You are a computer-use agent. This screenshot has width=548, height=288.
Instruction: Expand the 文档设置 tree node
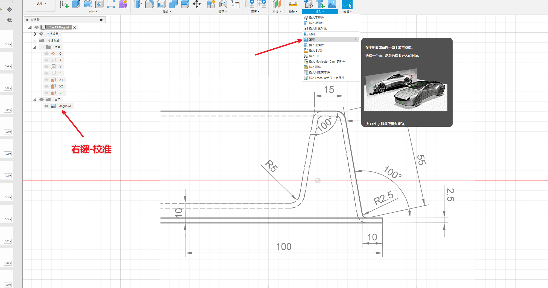point(35,34)
